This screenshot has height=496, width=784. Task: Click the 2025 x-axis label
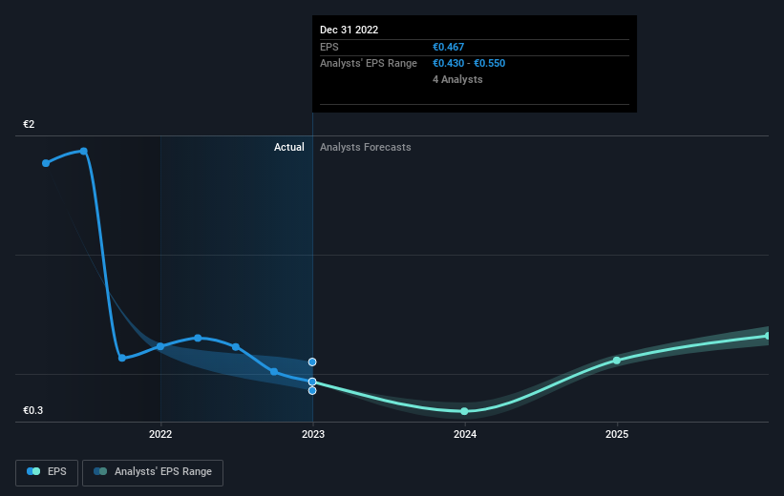(617, 434)
